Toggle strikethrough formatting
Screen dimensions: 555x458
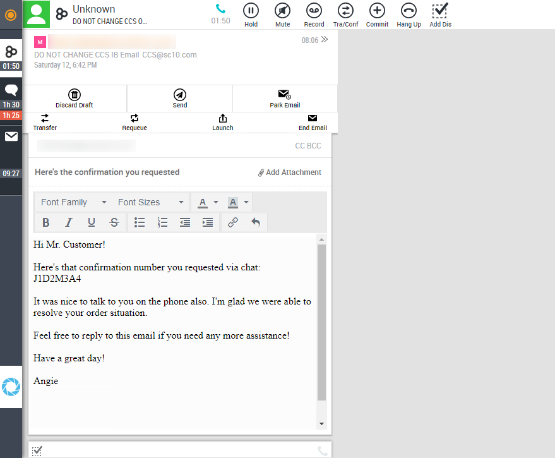[114, 222]
